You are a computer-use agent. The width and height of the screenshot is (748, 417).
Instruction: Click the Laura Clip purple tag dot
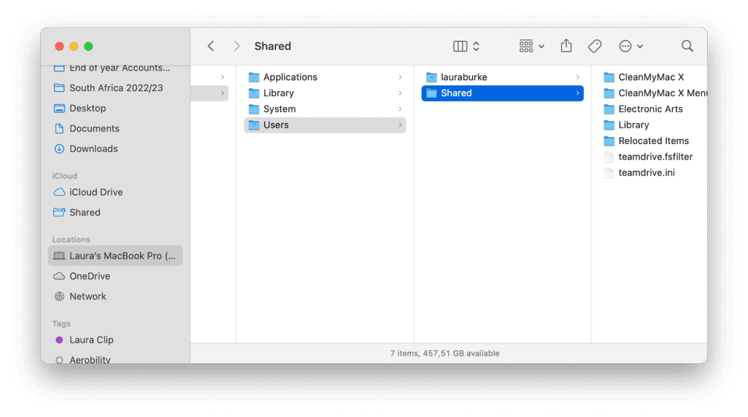point(59,340)
